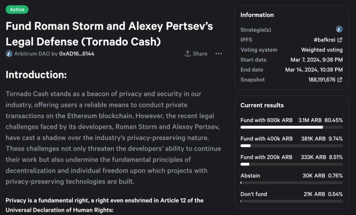356x215 pixels.
Task: Click the 80.45% results progress bar
Action: click(291, 127)
